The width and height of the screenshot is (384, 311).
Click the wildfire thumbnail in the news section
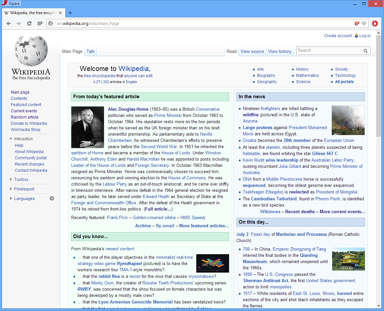pyautogui.click(x=348, y=120)
